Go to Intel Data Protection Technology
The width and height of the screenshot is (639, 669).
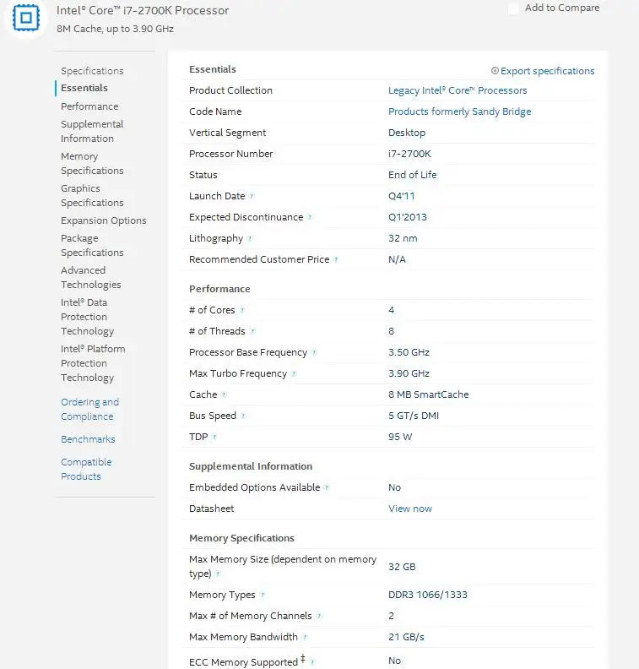click(88, 317)
